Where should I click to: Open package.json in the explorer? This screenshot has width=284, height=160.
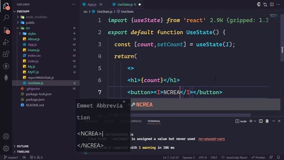point(35,100)
